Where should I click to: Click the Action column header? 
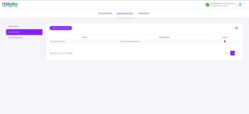225,37
